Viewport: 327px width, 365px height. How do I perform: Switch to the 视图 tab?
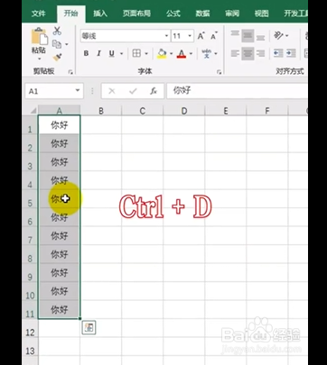click(x=261, y=14)
